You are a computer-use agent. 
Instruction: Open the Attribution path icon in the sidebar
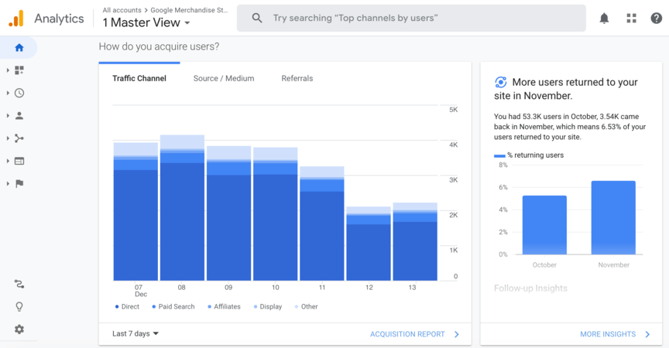19,284
